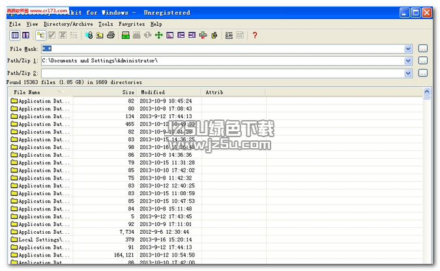Open the Directory/Archive menu
The image size is (440, 271).
click(x=68, y=24)
